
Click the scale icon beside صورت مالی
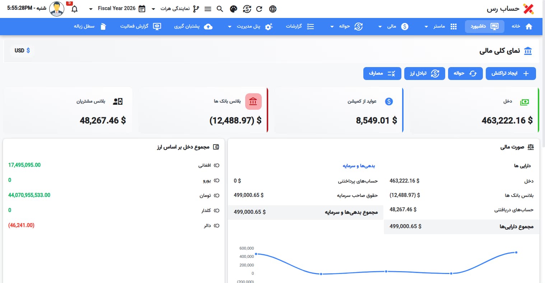[531, 147]
